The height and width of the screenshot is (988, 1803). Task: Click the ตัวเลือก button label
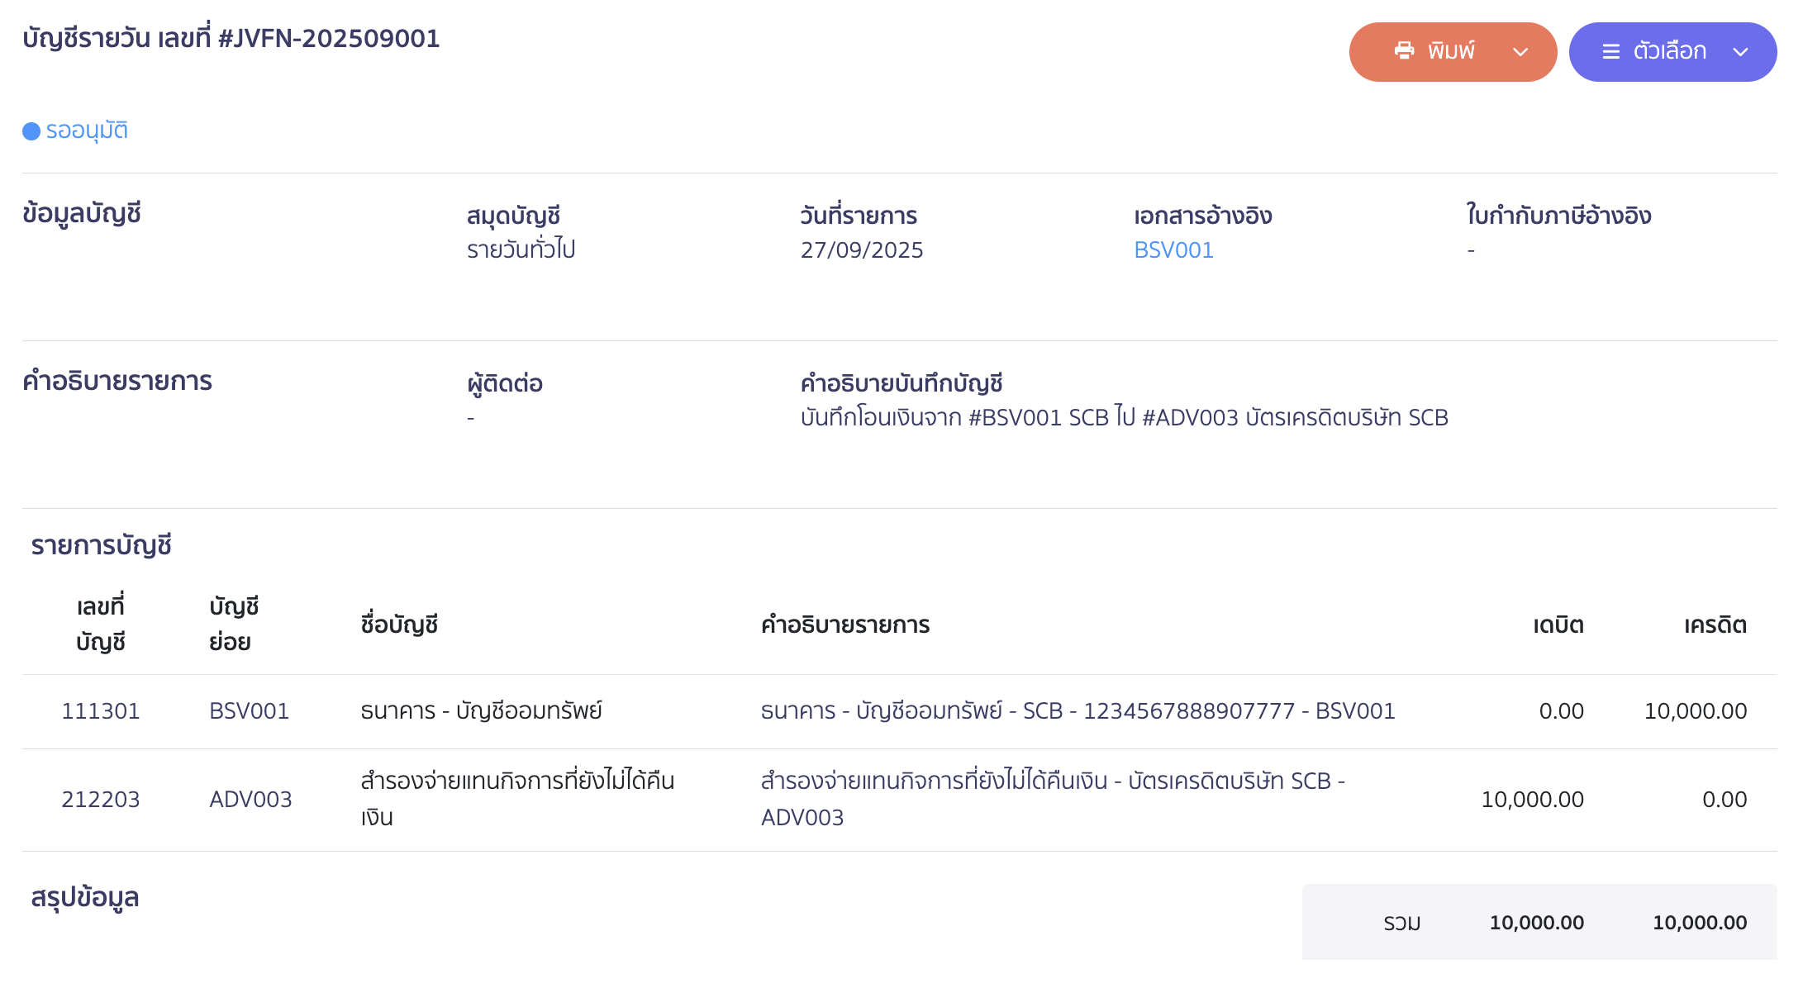pyautogui.click(x=1670, y=51)
